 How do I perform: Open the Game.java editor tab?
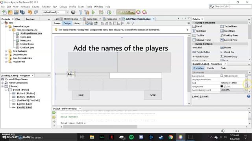(92, 19)
